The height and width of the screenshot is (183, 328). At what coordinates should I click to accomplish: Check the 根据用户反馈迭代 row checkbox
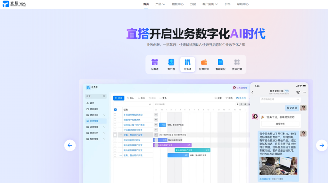click(x=115, y=120)
